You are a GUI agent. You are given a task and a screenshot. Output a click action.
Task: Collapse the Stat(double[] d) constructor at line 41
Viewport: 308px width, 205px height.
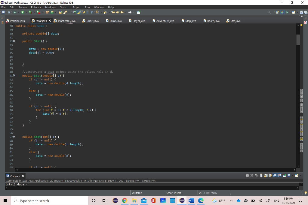pyautogui.click(x=14, y=75)
